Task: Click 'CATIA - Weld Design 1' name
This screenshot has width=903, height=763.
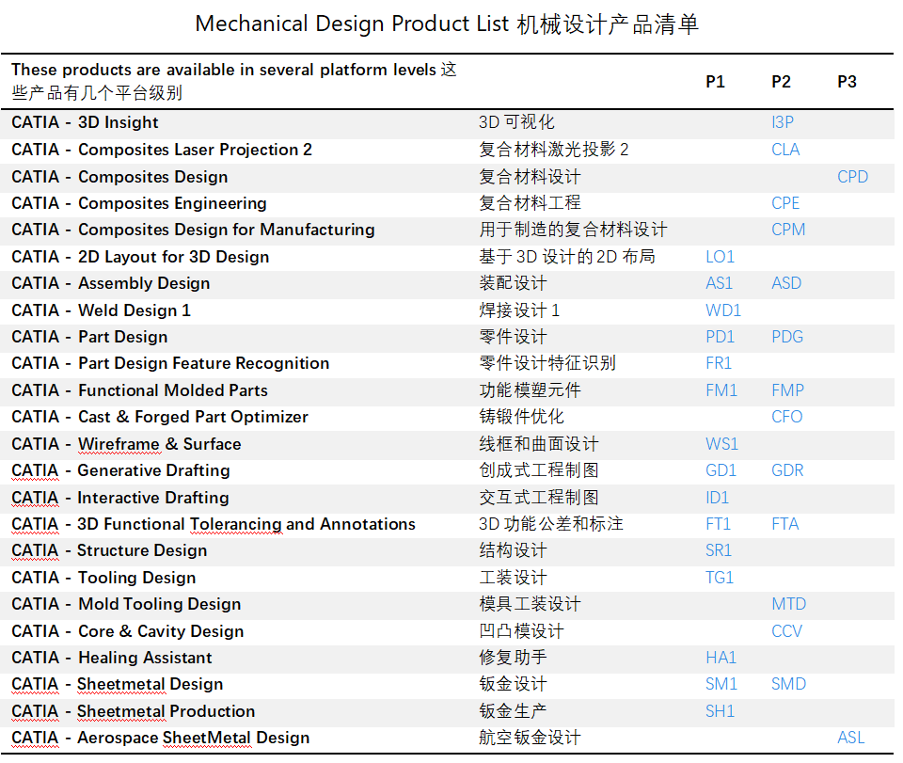Action: 101,310
